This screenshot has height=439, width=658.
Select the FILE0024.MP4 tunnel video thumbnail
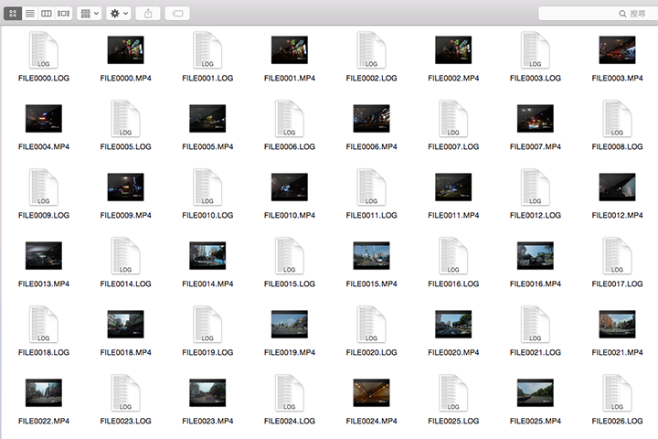[x=371, y=392]
